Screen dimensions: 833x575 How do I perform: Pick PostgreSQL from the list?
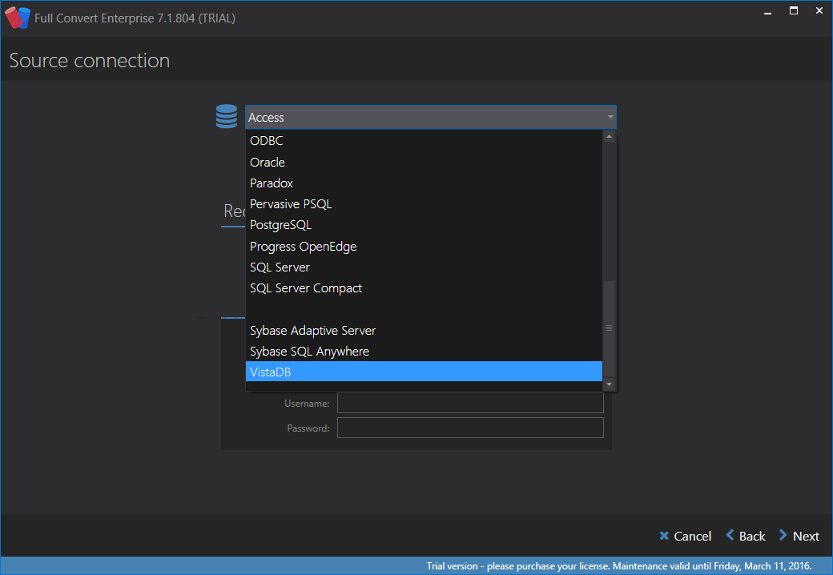(x=424, y=225)
